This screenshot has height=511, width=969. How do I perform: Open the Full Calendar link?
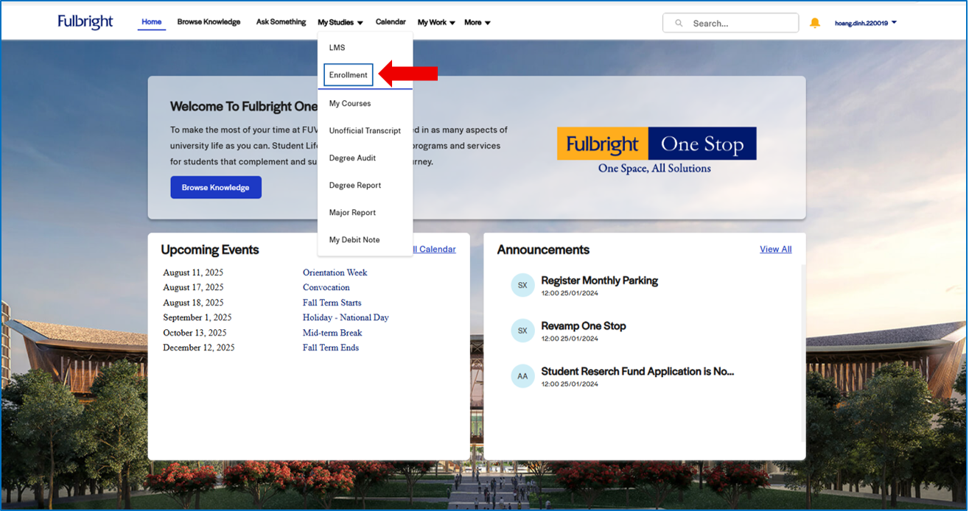435,250
